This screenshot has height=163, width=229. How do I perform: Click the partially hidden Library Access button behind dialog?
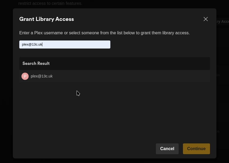(223, 21)
